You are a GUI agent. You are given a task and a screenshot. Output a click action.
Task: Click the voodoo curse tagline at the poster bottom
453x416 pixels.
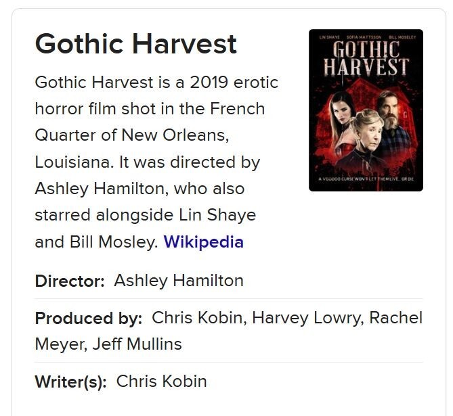[366, 179]
